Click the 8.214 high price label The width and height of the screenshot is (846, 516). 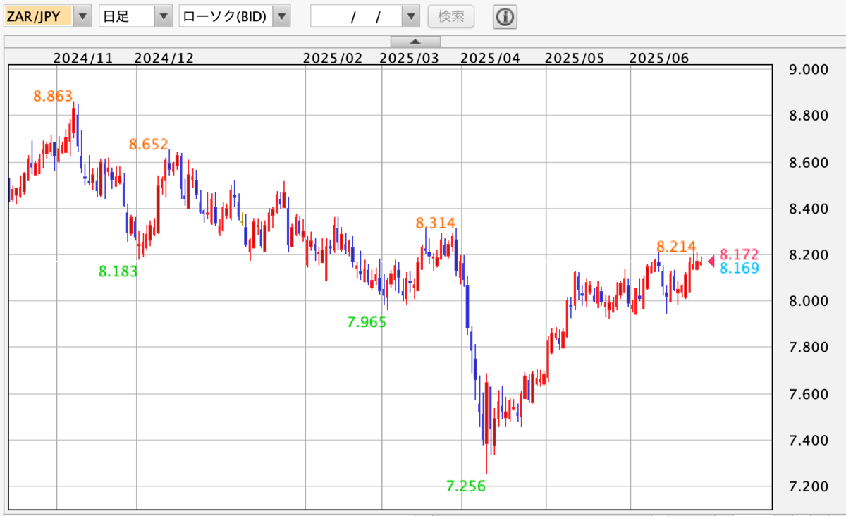point(676,247)
